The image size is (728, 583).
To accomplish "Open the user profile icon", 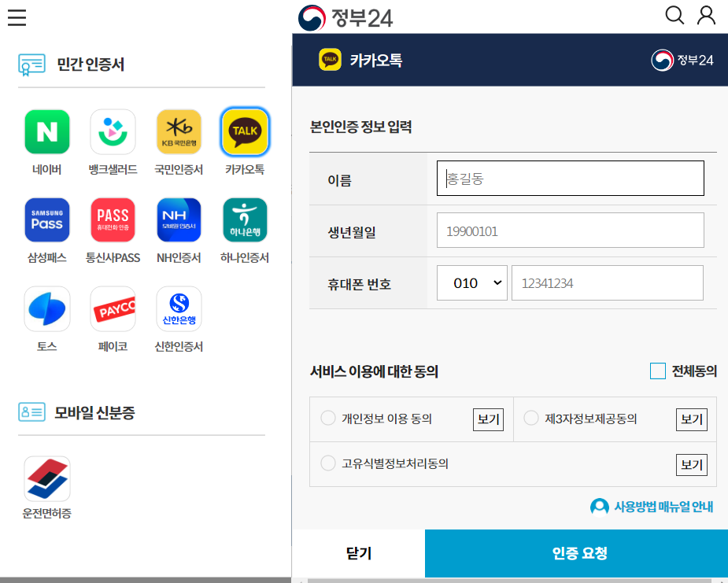I will (x=706, y=15).
